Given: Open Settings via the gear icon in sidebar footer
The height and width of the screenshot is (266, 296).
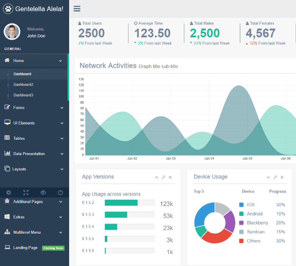Looking at the screenshot, I should 8,193.
